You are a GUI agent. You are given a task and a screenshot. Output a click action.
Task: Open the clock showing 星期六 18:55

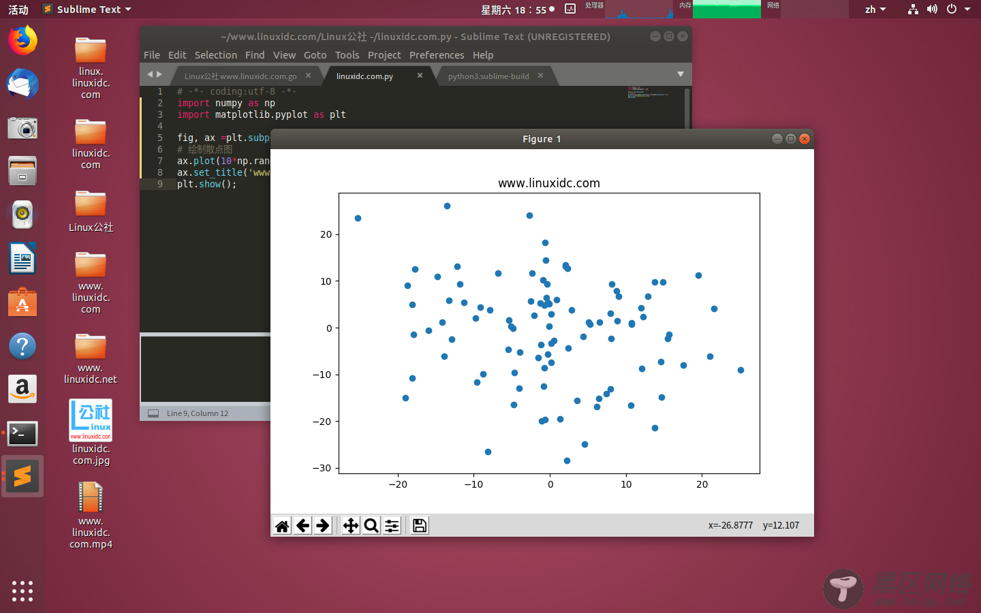coord(518,10)
